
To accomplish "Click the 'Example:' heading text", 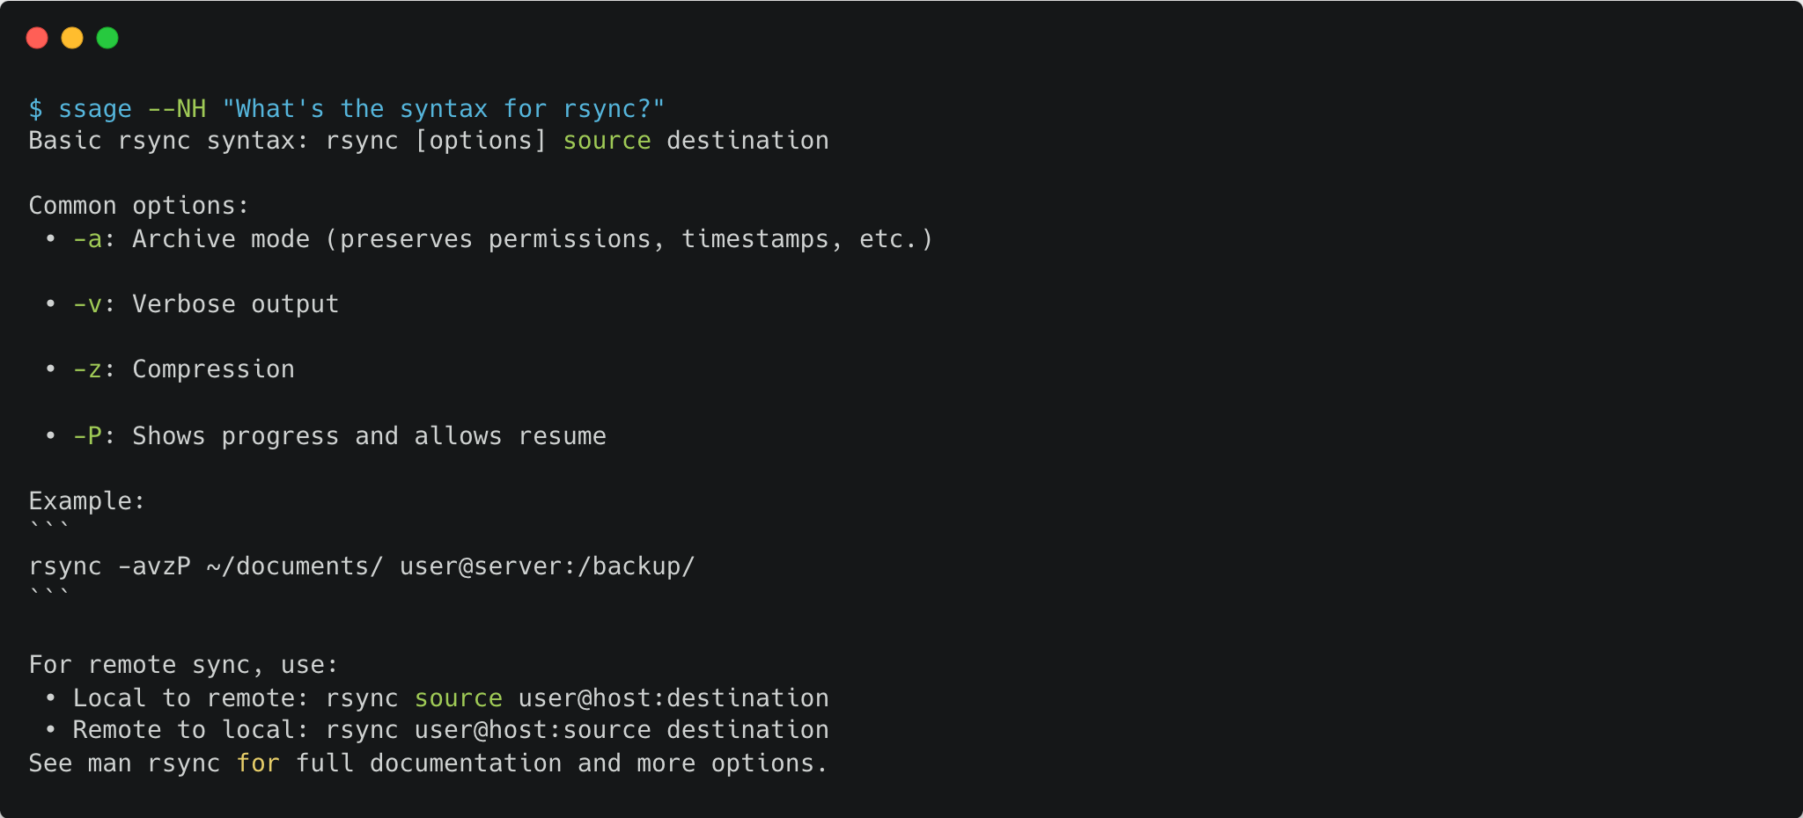I will click(x=87, y=501).
